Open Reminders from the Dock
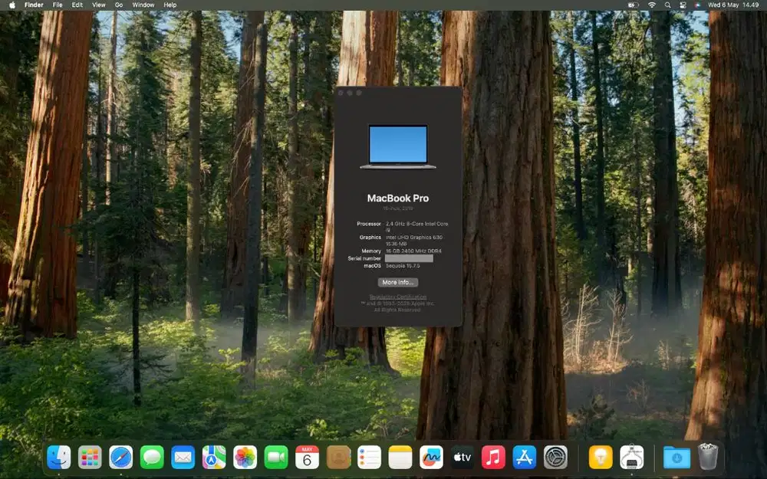The width and height of the screenshot is (767, 479). coord(370,458)
